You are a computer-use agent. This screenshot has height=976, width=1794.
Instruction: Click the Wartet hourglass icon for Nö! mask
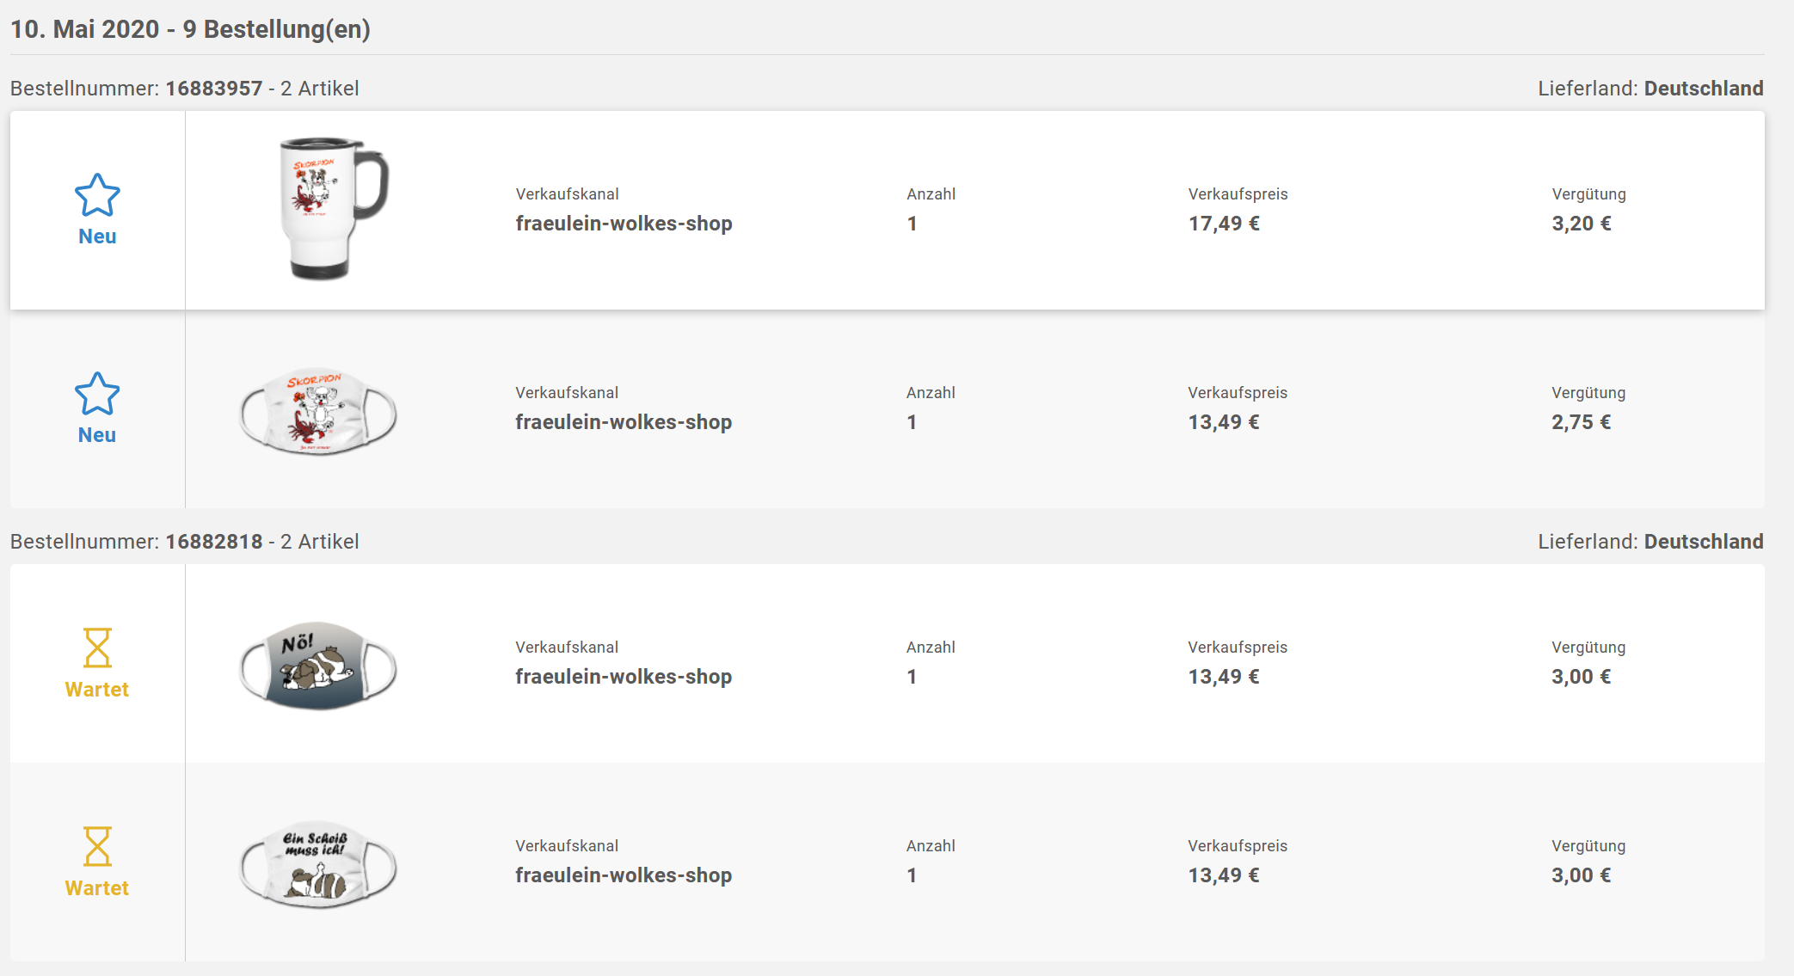[97, 648]
